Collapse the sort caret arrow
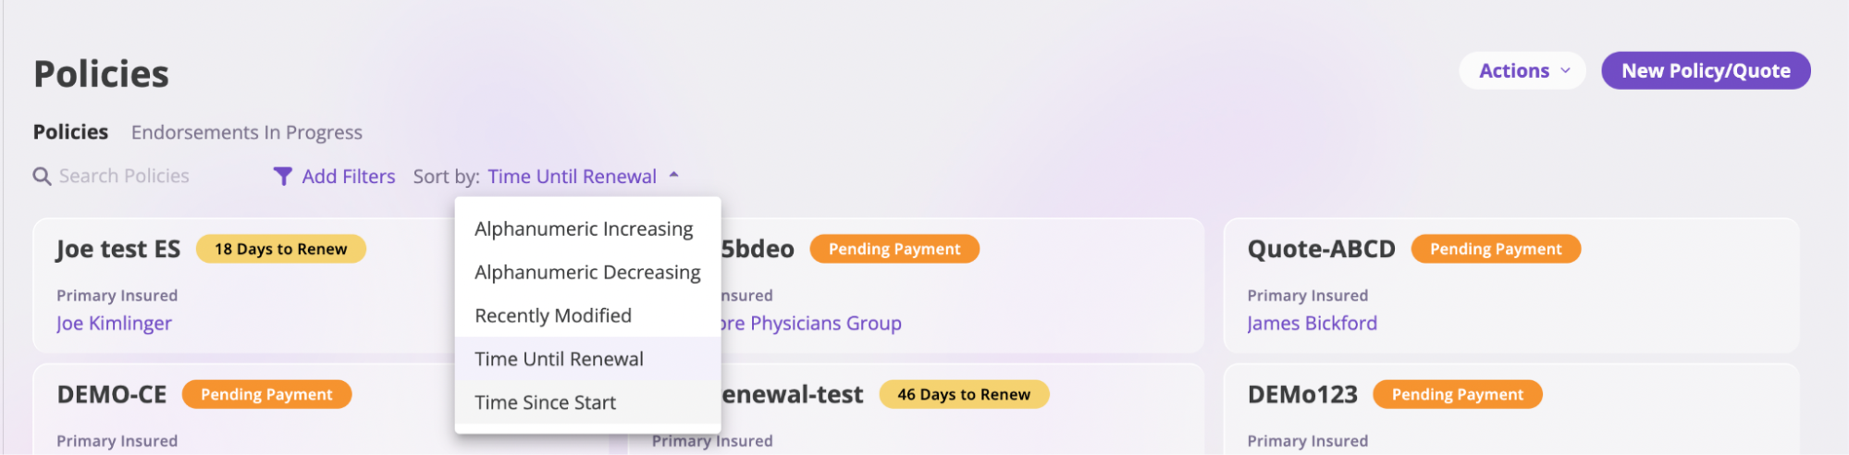1849x455 pixels. (673, 175)
